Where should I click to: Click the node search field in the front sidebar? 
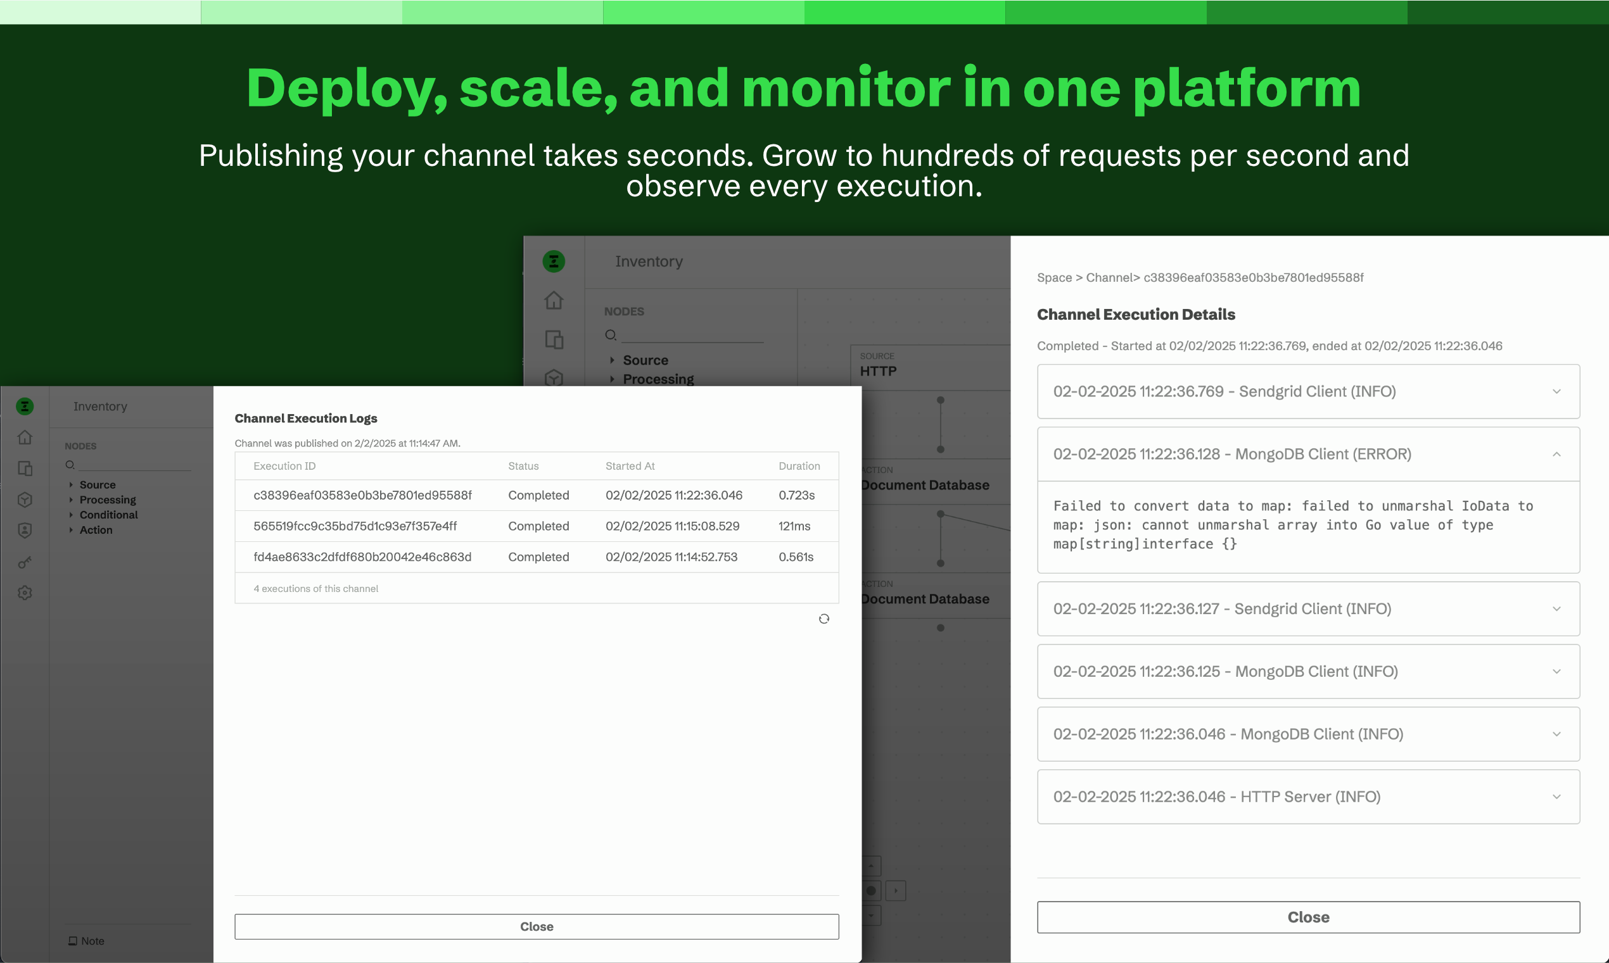(134, 465)
